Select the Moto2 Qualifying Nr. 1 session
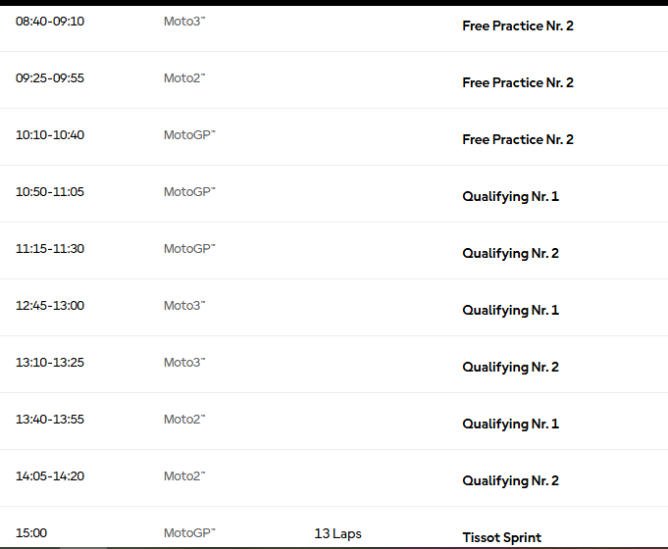This screenshot has width=668, height=549. (x=510, y=424)
